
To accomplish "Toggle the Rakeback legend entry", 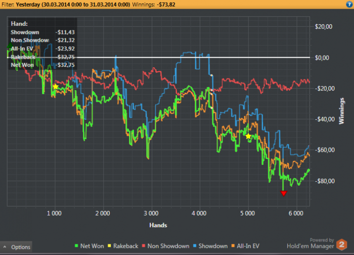I will click(123, 246).
